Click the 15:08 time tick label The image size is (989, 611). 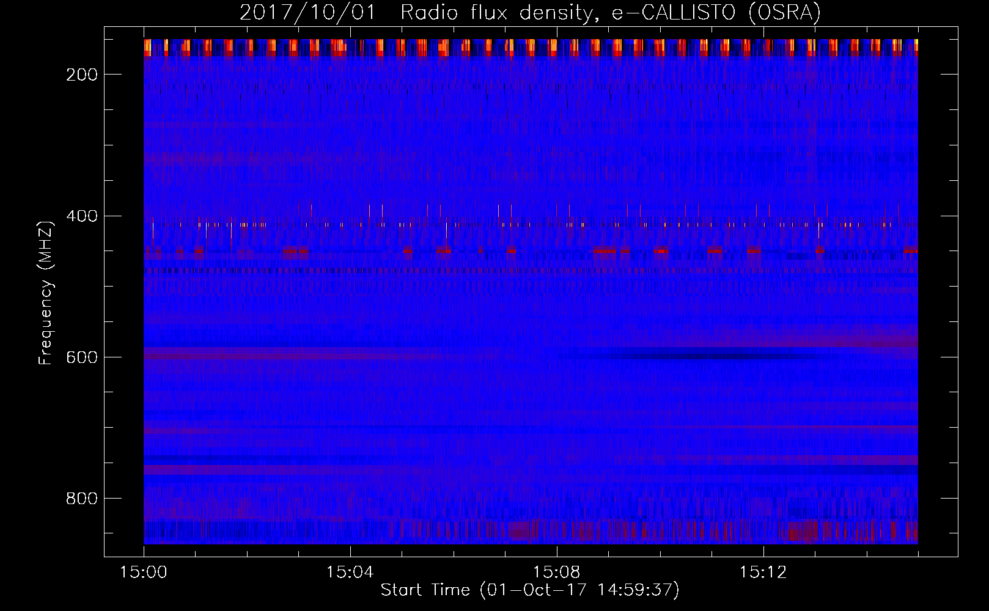pyautogui.click(x=557, y=572)
